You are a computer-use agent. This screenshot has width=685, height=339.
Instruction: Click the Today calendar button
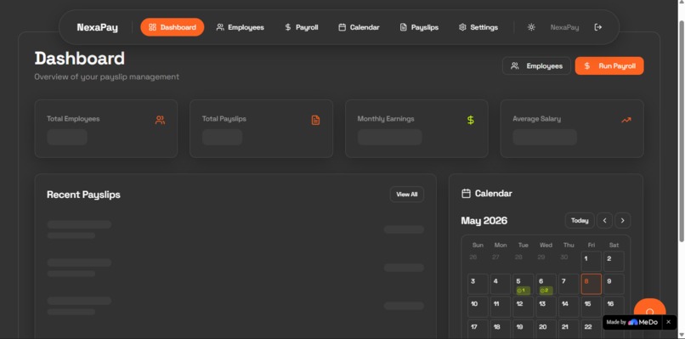(x=580, y=221)
